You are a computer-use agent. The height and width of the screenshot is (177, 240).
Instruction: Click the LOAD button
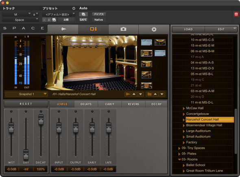(x=188, y=29)
